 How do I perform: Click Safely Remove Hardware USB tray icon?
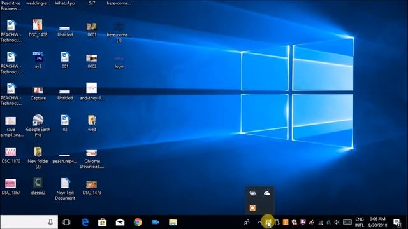pyautogui.click(x=277, y=222)
